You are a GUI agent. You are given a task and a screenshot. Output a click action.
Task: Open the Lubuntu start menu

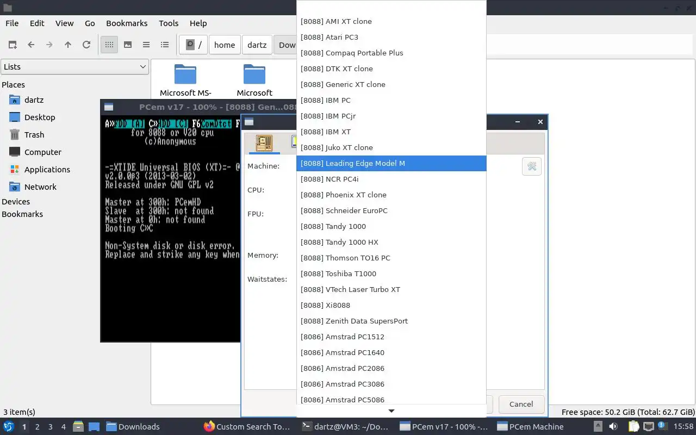9,427
